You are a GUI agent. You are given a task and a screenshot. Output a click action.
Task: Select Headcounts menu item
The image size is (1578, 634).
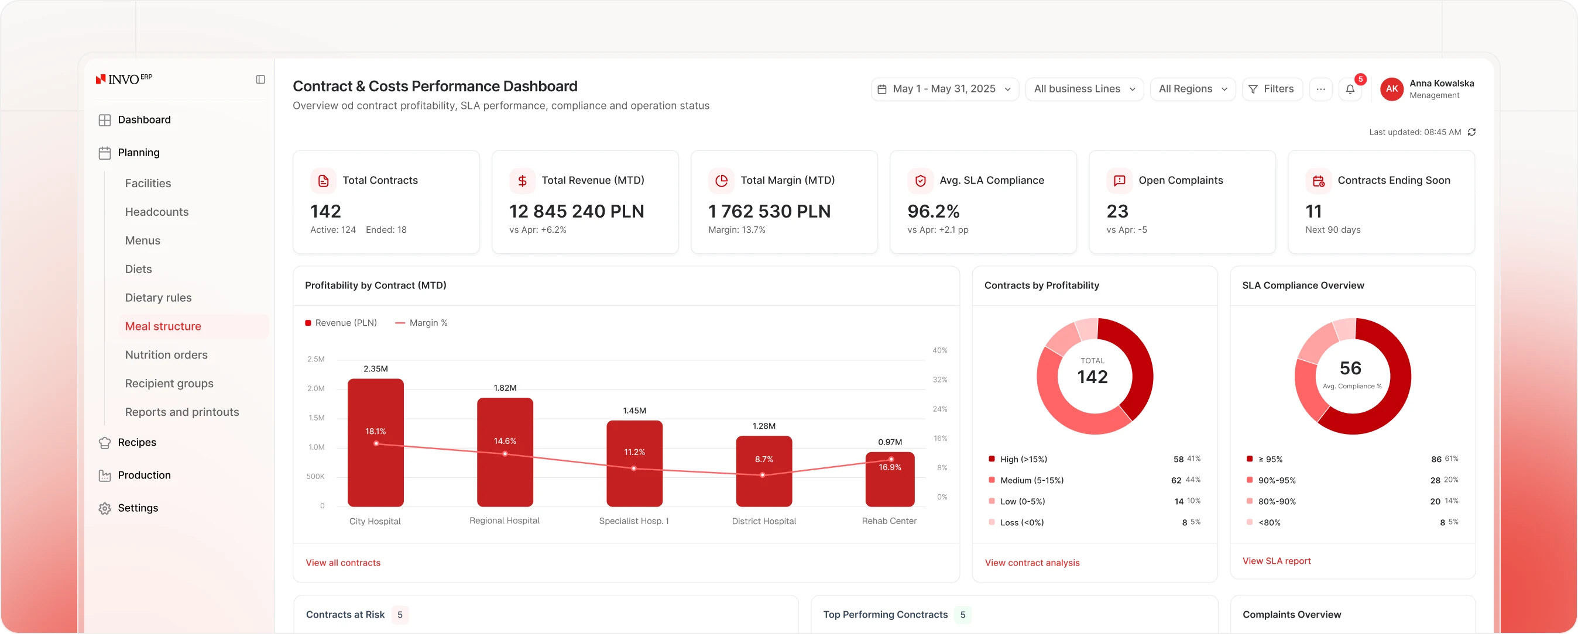point(157,212)
